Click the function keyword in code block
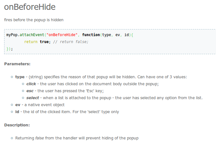The height and width of the screenshot is (147, 216). [x=91, y=35]
